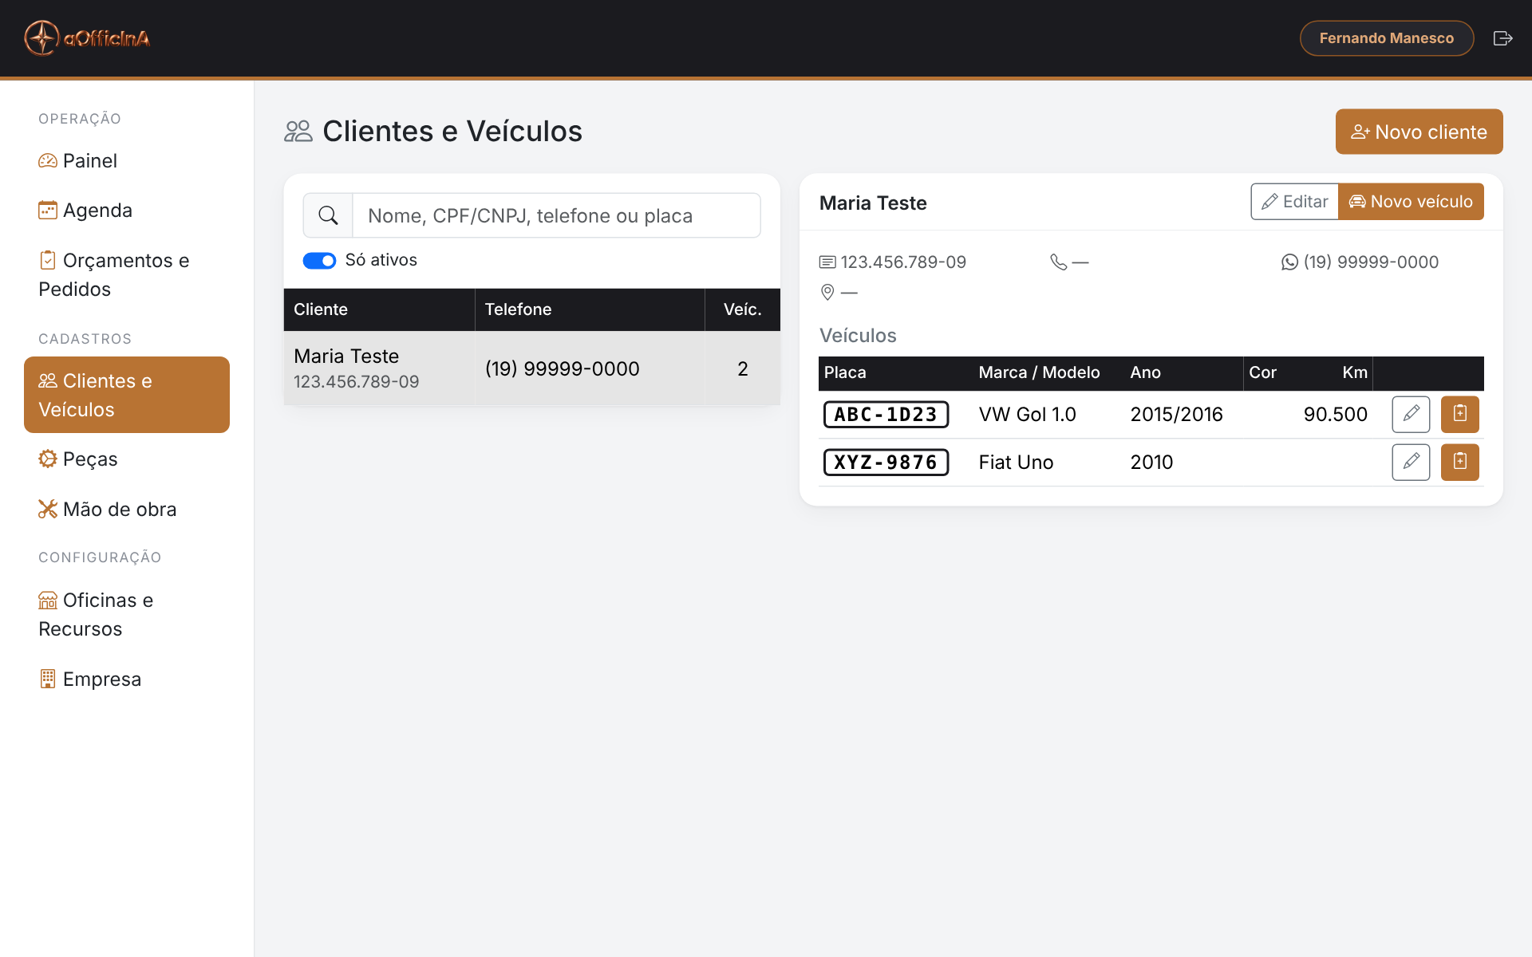Open Painel in sidebar
This screenshot has width=1532, height=957.
[x=127, y=161]
